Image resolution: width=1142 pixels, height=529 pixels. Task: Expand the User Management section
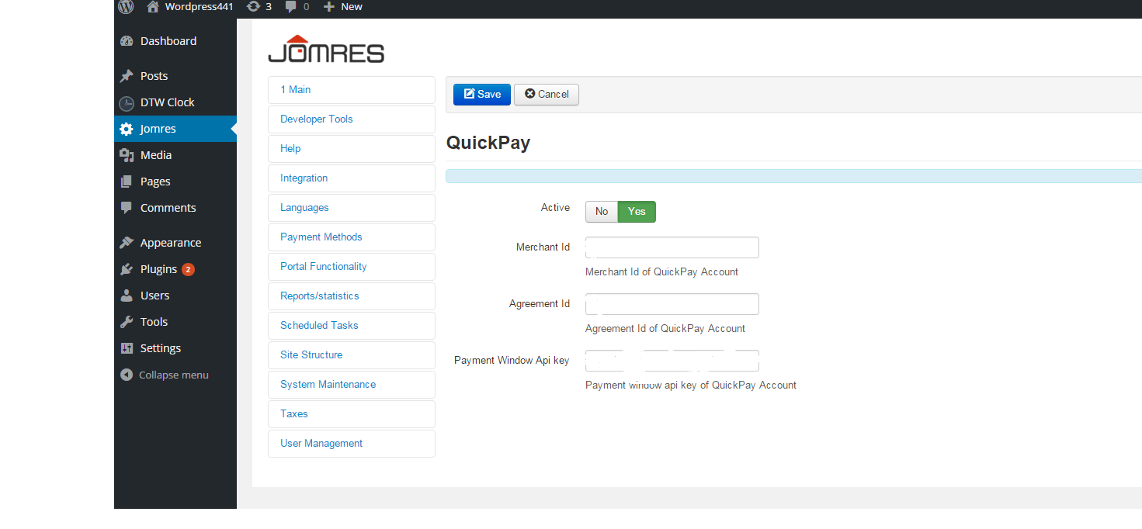click(x=352, y=444)
